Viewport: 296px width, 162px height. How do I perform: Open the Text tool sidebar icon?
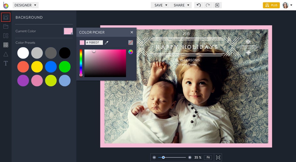click(6, 63)
